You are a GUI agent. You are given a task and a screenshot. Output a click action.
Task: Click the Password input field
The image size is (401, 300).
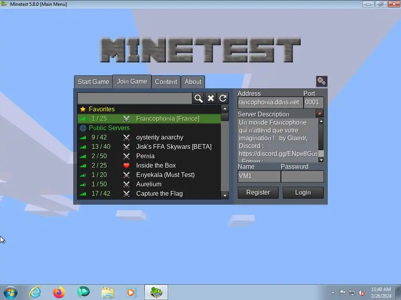coord(302,176)
